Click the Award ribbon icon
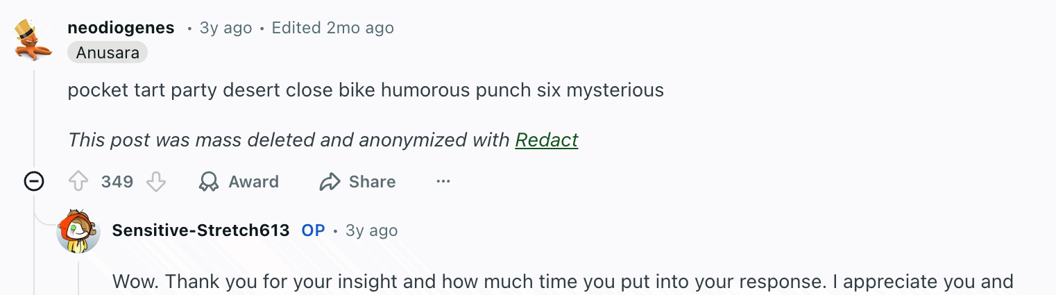1056x295 pixels. coord(209,182)
